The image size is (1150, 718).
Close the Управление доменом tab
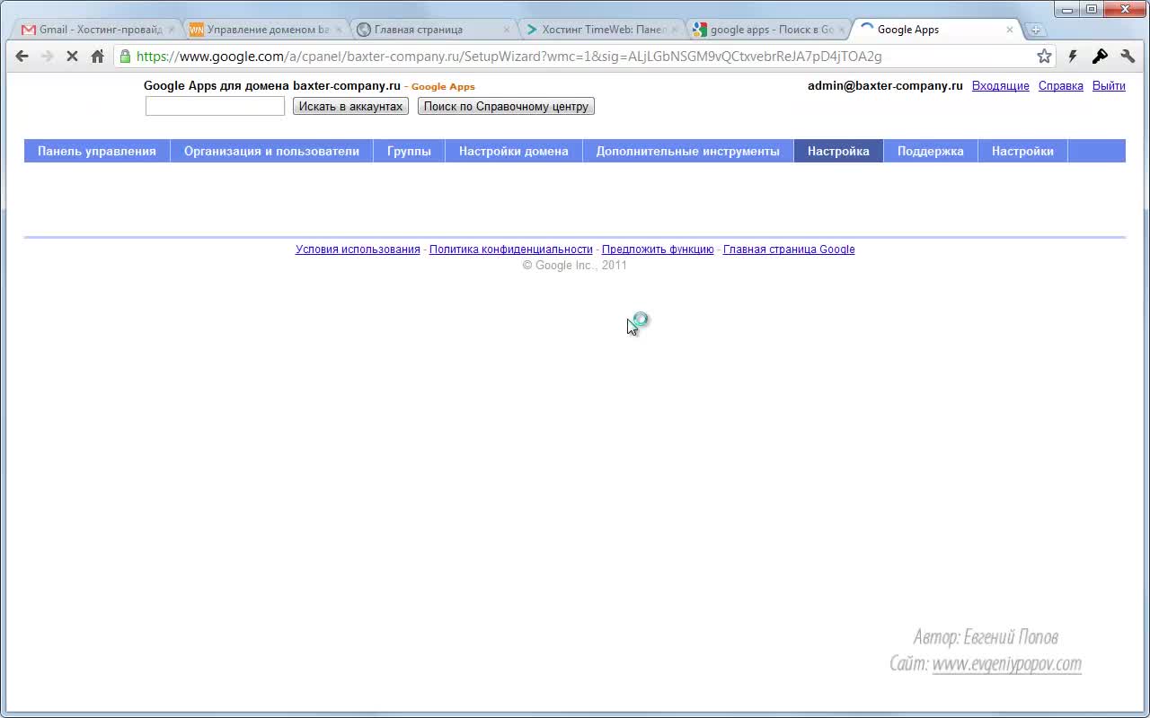[x=339, y=30]
